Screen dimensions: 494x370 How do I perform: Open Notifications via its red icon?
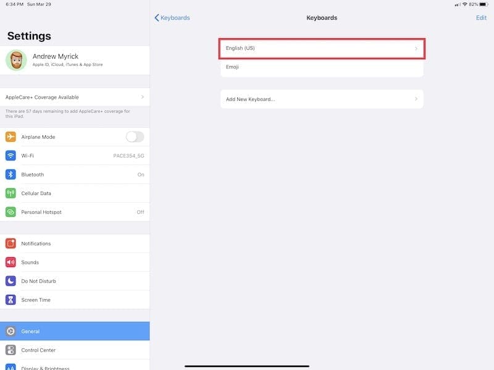tap(10, 244)
